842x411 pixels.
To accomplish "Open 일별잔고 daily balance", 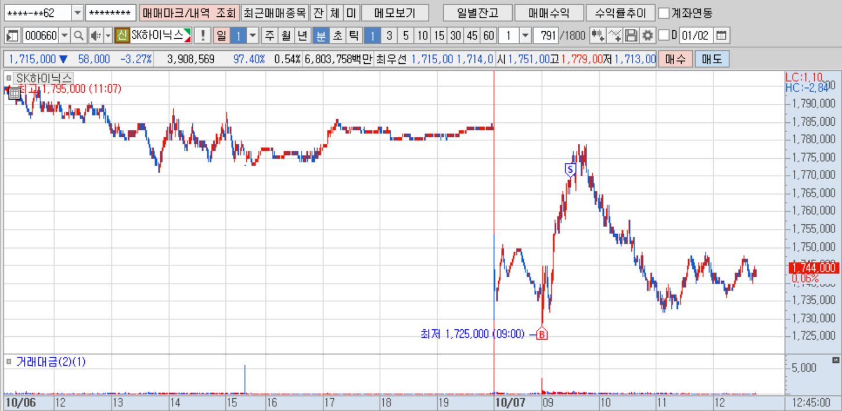I will pyautogui.click(x=477, y=13).
